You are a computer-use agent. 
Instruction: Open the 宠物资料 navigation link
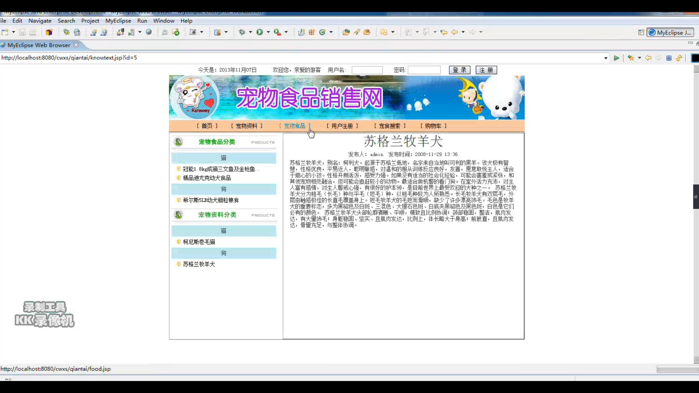[x=246, y=126]
